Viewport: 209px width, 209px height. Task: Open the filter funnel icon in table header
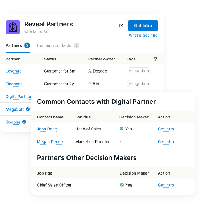point(156,59)
